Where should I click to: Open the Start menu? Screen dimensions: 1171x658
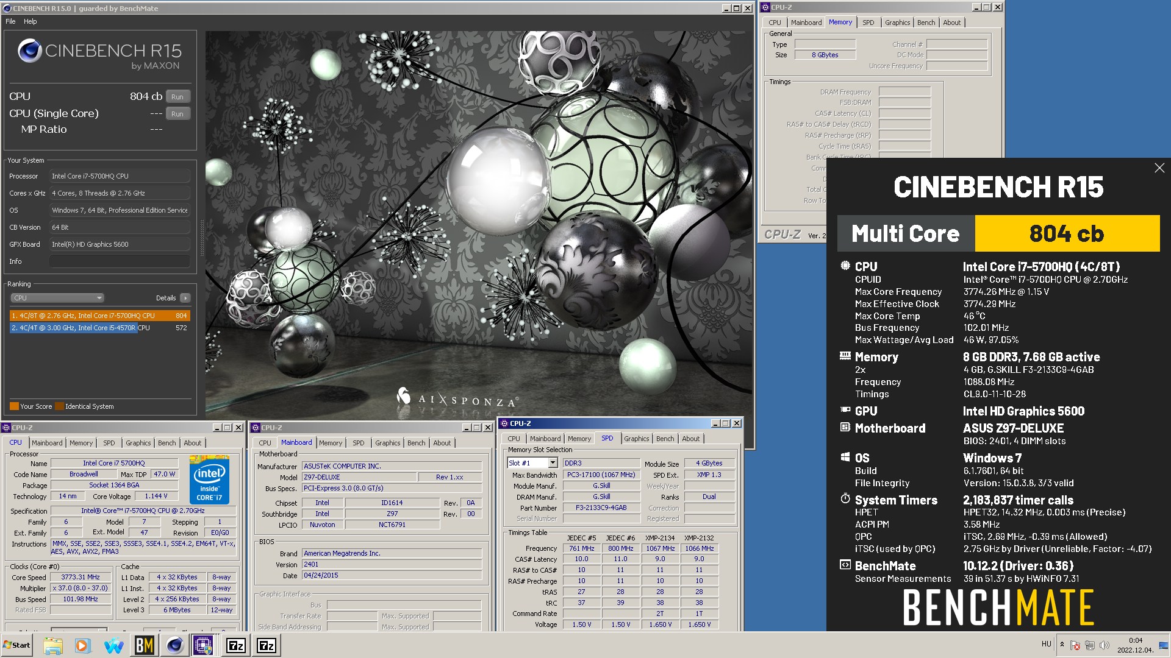point(17,645)
